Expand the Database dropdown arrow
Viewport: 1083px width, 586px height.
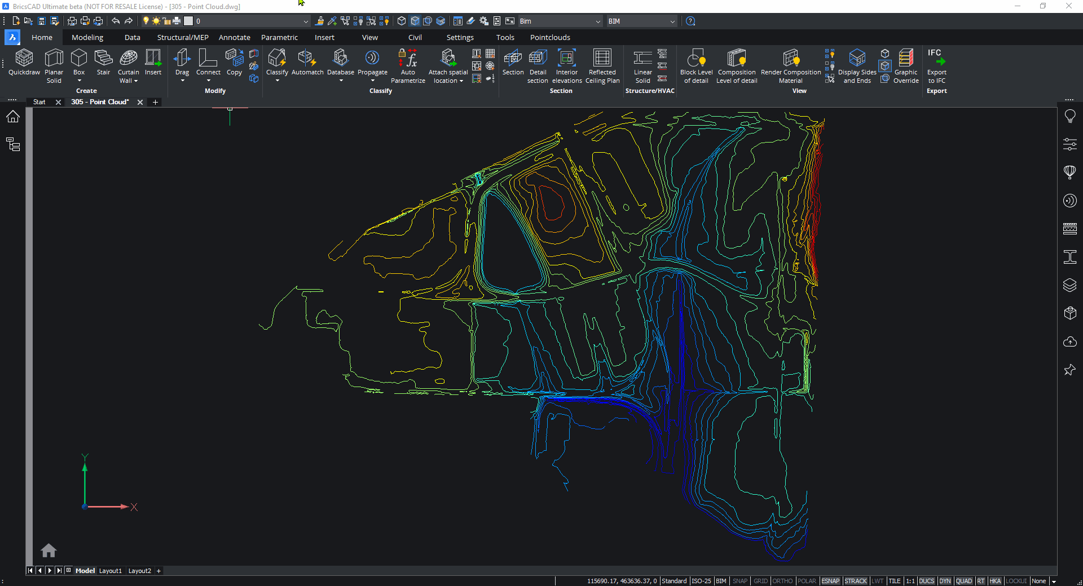pyautogui.click(x=341, y=81)
